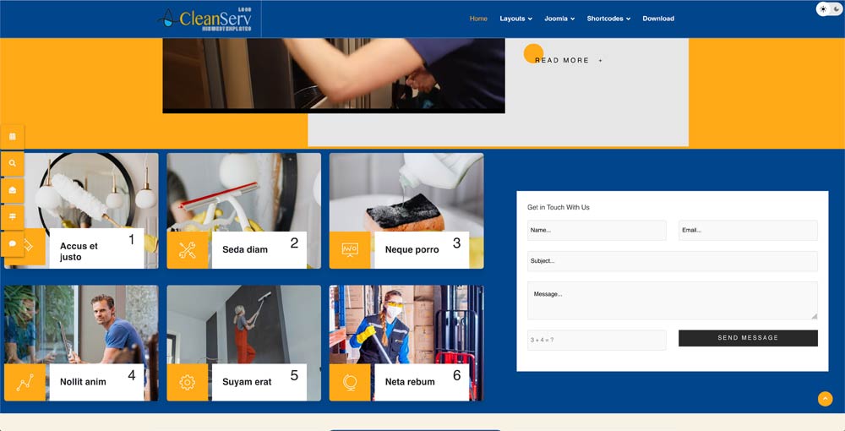This screenshot has height=431, width=845.
Task: Click the calendar icon in left sidebar
Action: click(x=13, y=137)
